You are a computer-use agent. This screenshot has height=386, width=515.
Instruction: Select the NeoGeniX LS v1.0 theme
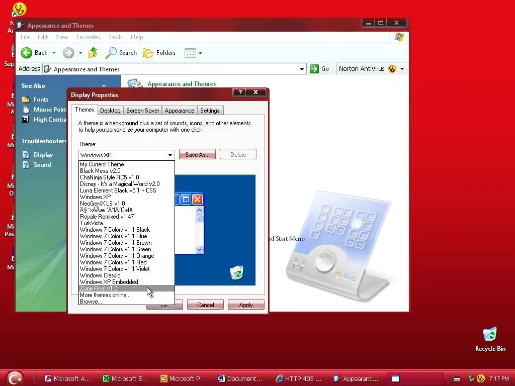[126, 204]
